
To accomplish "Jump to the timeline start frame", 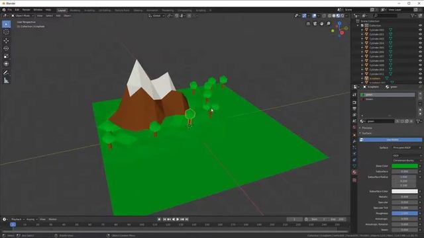I will 164,219.
